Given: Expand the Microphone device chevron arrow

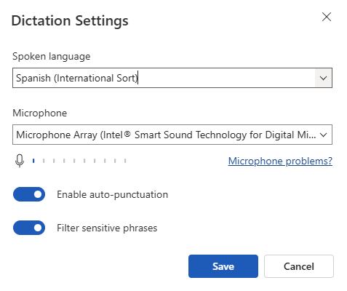Looking at the screenshot, I should click(324, 135).
